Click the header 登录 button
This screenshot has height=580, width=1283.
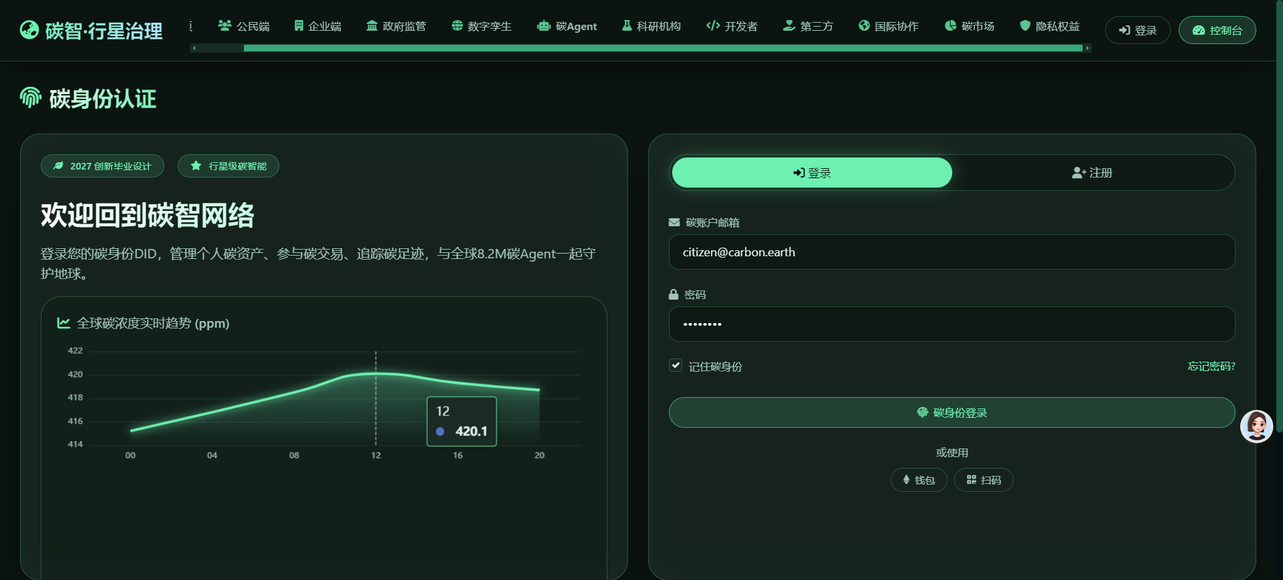(x=1137, y=30)
